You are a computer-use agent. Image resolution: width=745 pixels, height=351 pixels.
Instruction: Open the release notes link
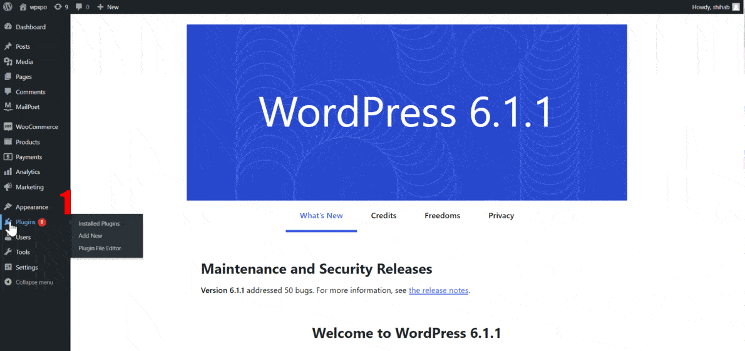[439, 290]
